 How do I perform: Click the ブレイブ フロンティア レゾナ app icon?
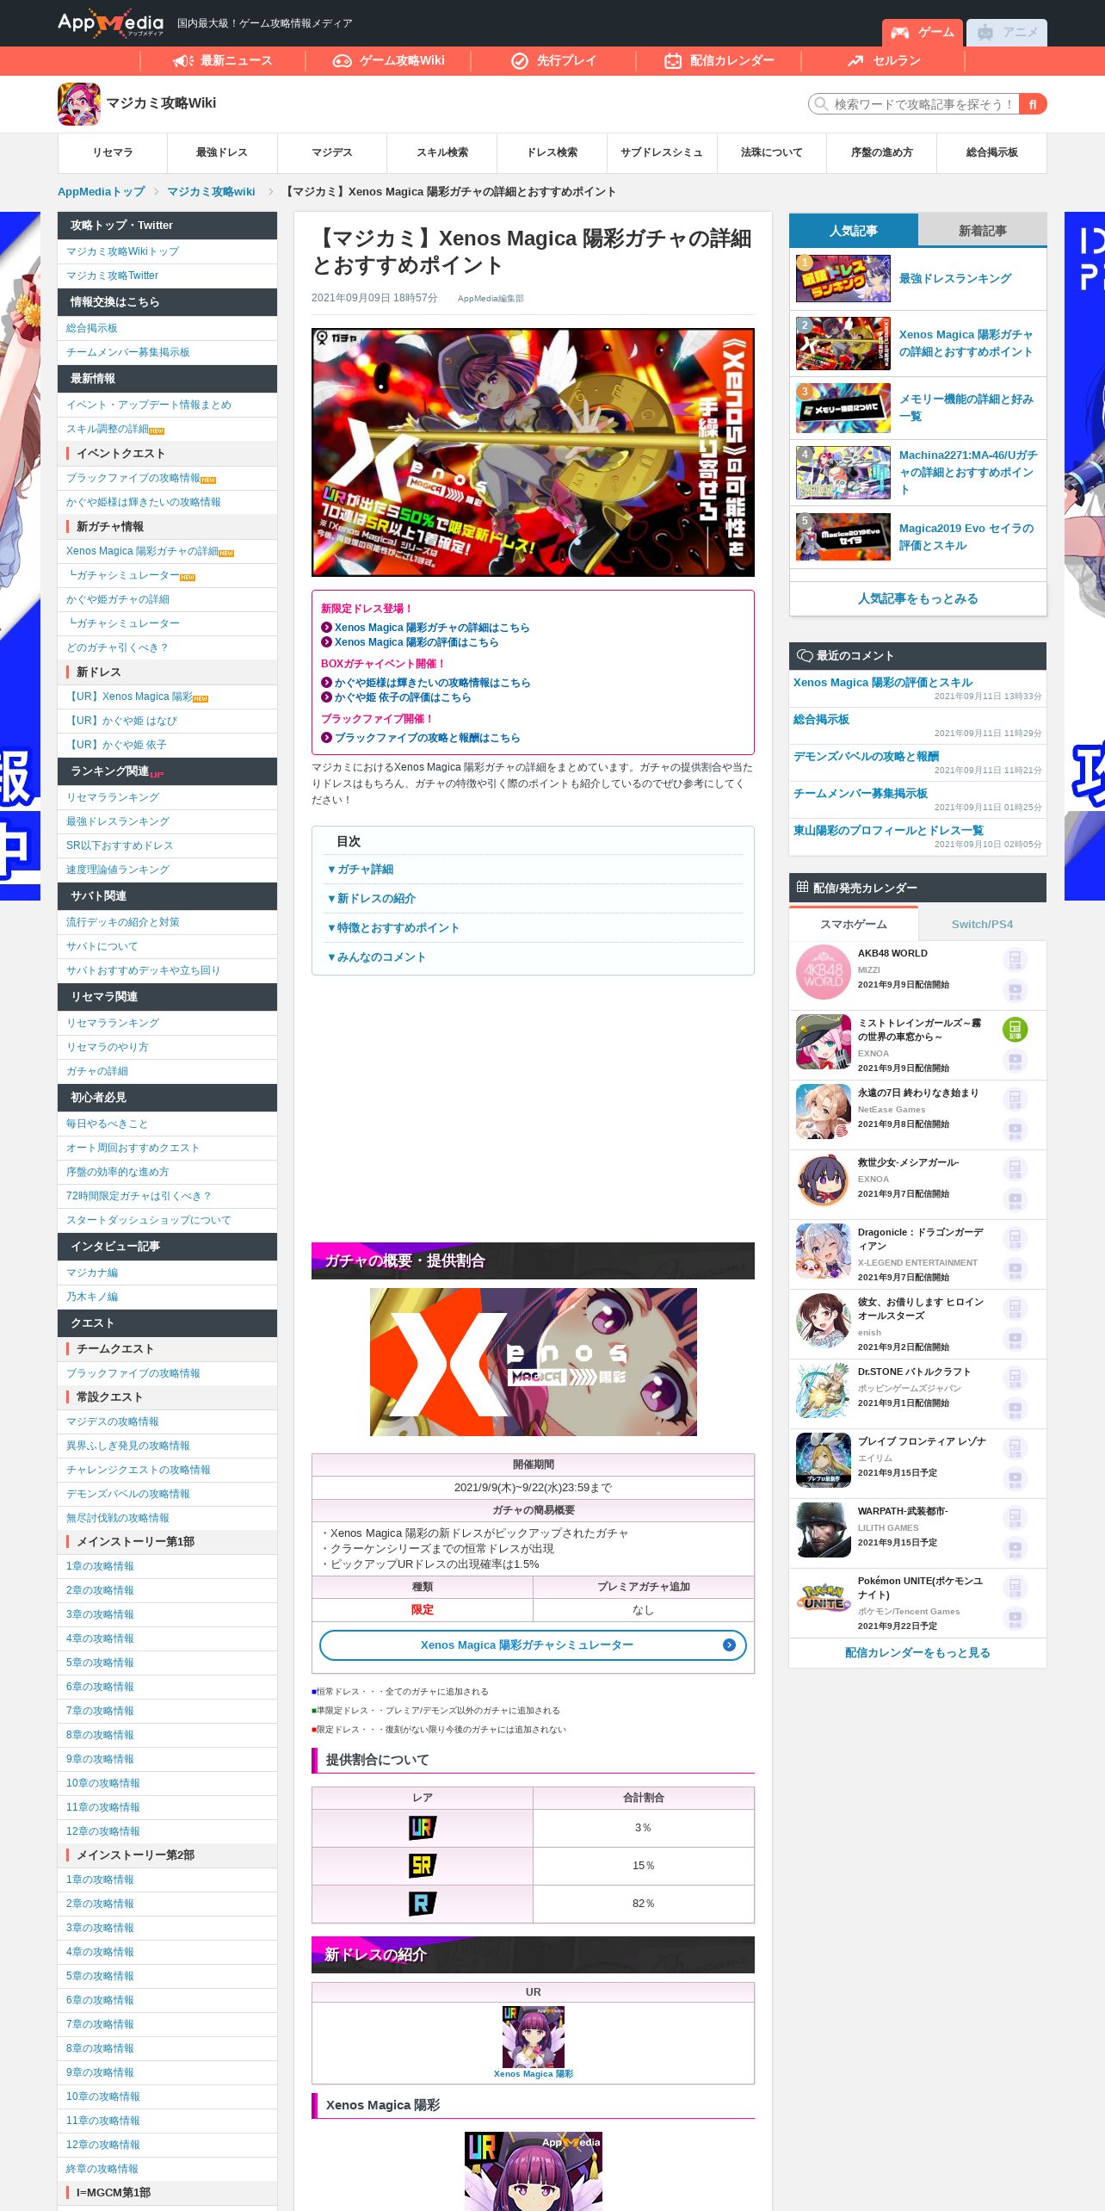[823, 1460]
